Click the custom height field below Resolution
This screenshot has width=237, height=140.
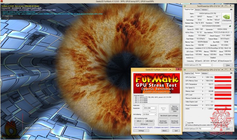(154, 111)
